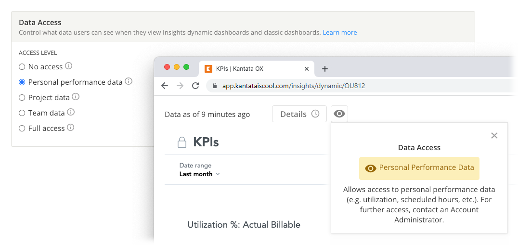518x245 pixels.
Task: Click the 'Date range' label
Action: pyautogui.click(x=195, y=166)
